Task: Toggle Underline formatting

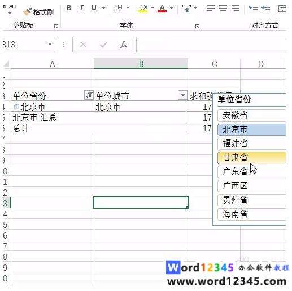Action: 94,8
